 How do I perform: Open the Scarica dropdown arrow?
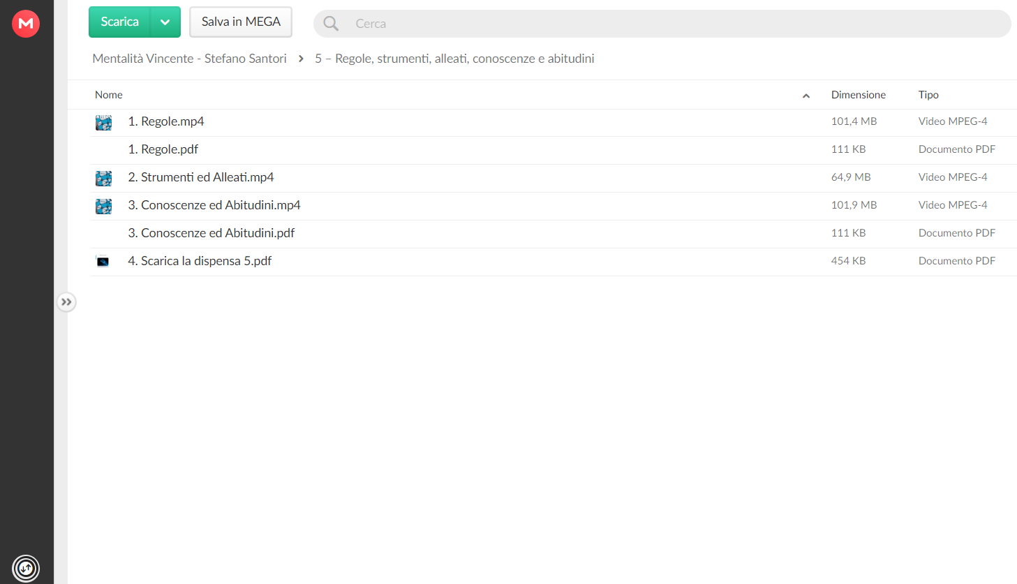click(x=165, y=22)
